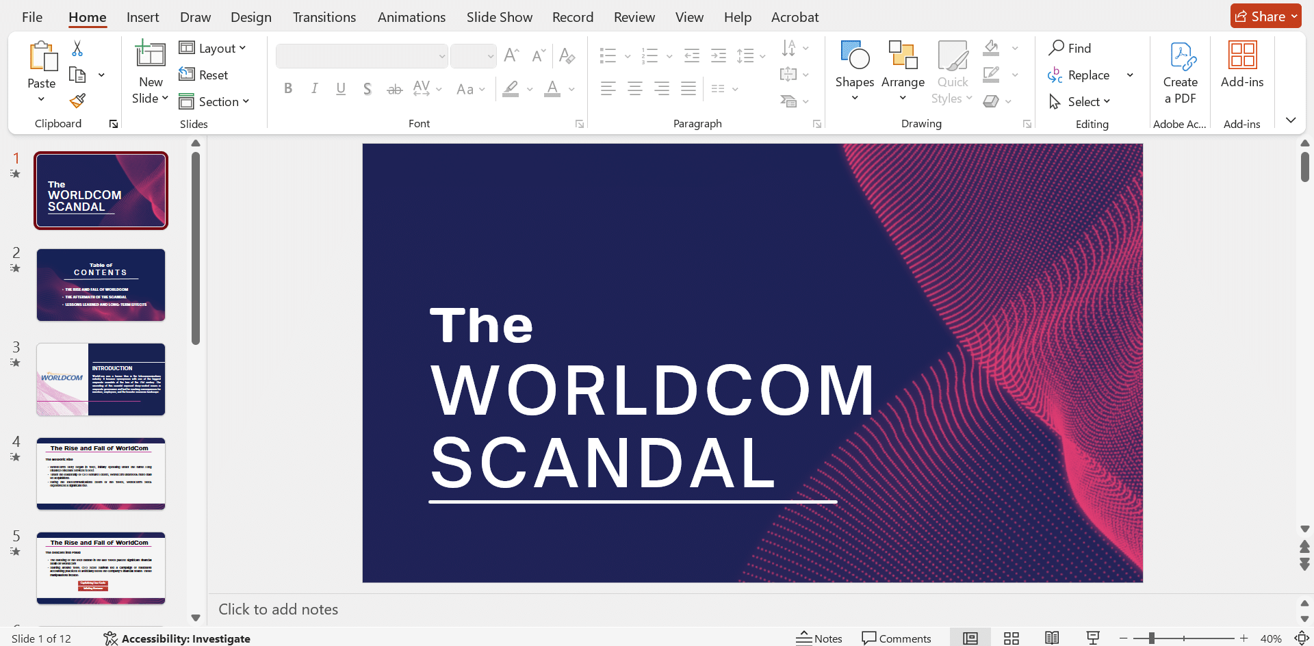The image size is (1314, 646).
Task: Toggle Normal view in status bar
Action: point(970,638)
